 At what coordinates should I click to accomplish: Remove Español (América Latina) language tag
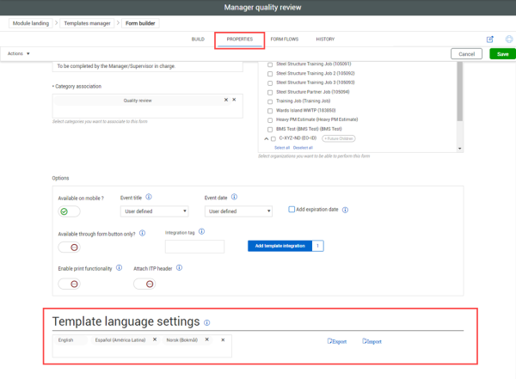pos(155,340)
